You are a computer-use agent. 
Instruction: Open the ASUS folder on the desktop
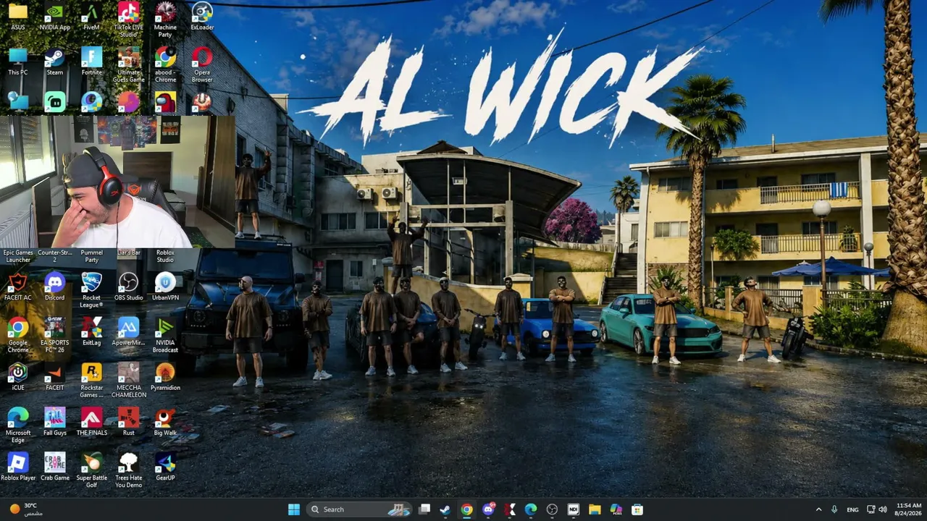[18, 17]
